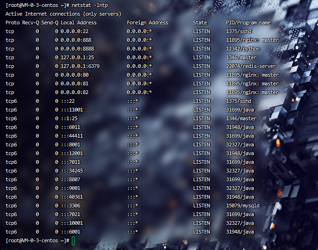Image resolution: width=318 pixels, height=250 pixels.
Task: Click the :::3306 local address
Action: click(71, 206)
